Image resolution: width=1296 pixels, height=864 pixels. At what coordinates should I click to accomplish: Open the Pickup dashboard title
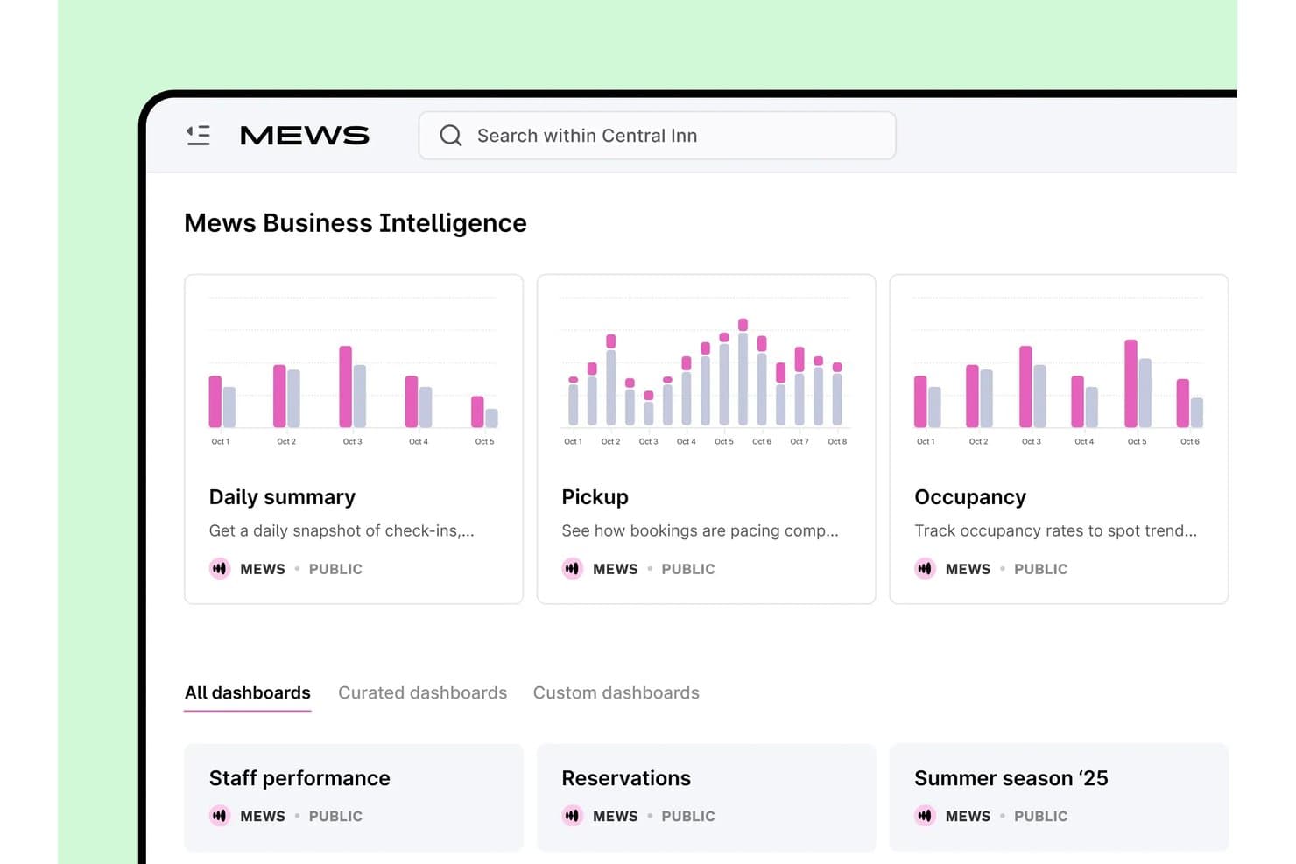595,497
